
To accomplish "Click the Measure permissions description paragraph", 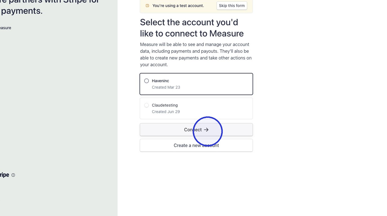I will [x=196, y=54].
